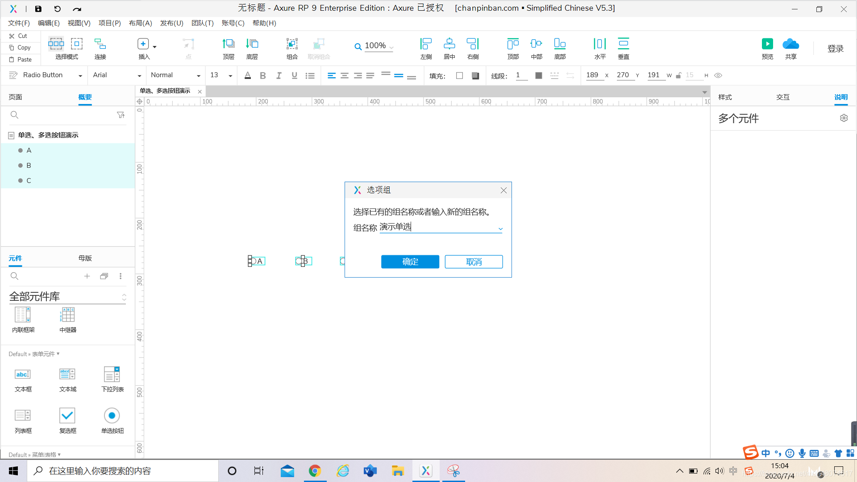Click the 确定 button in dialog

point(410,262)
